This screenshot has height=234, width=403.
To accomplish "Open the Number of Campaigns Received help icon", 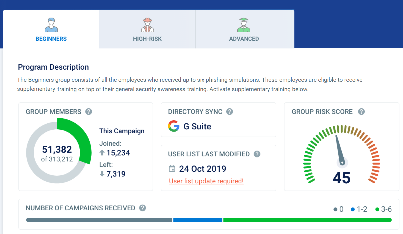I will 142,208.
